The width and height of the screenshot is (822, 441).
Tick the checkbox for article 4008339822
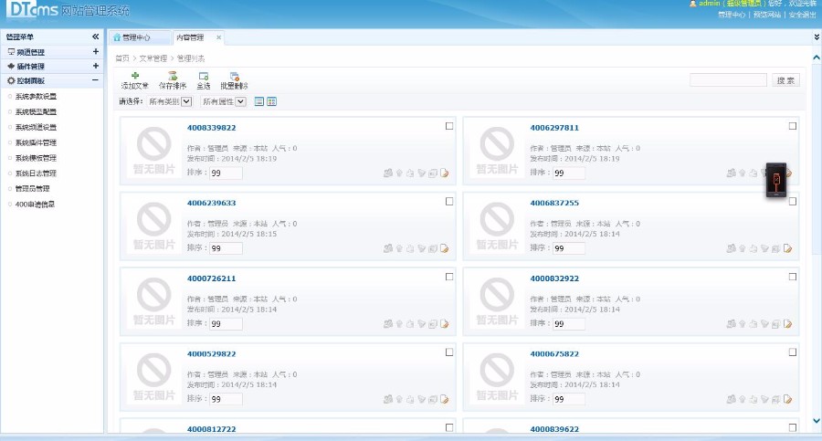click(x=449, y=126)
